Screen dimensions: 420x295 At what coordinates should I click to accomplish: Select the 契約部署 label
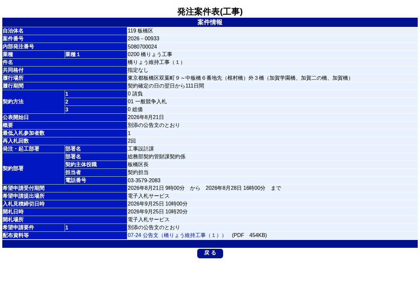13,168
